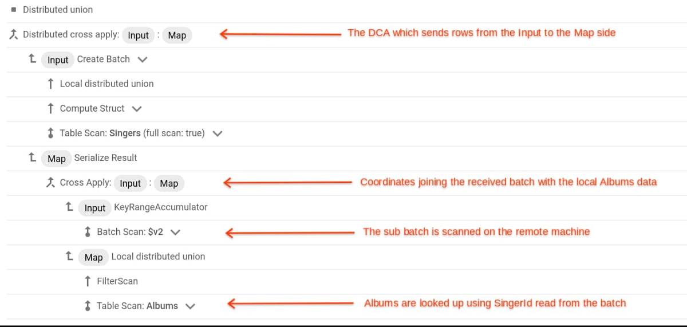Viewport: 687px width, 327px height.
Task: Click the Batch Scan $v2 scan icon
Action: (88, 233)
